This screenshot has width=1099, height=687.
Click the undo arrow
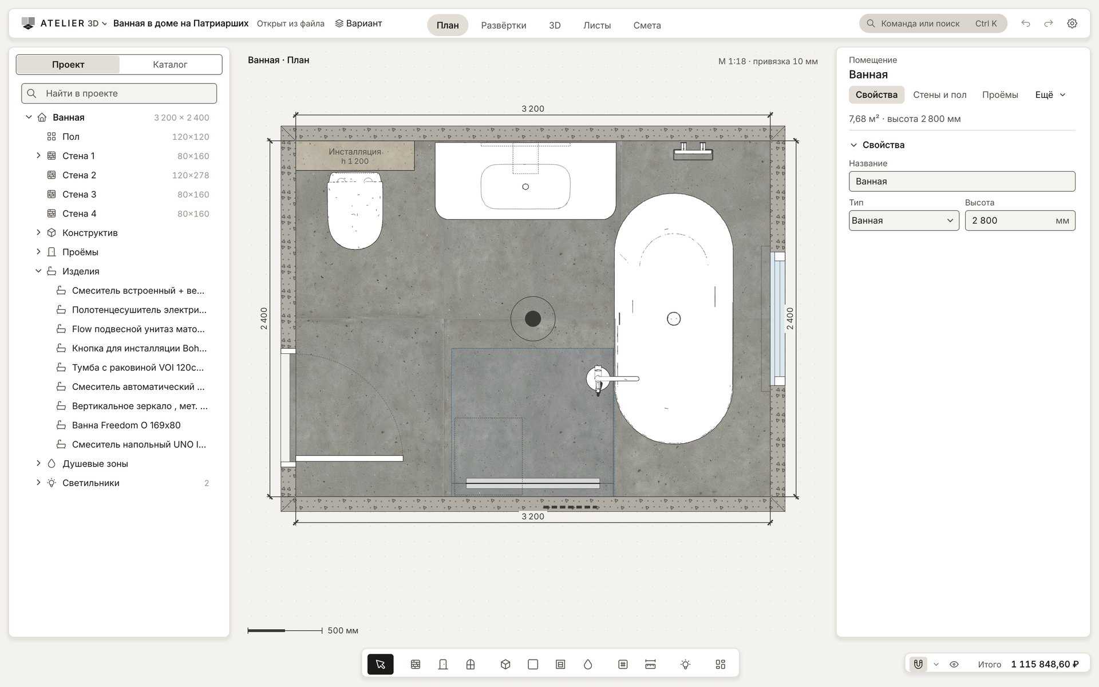[1026, 23]
